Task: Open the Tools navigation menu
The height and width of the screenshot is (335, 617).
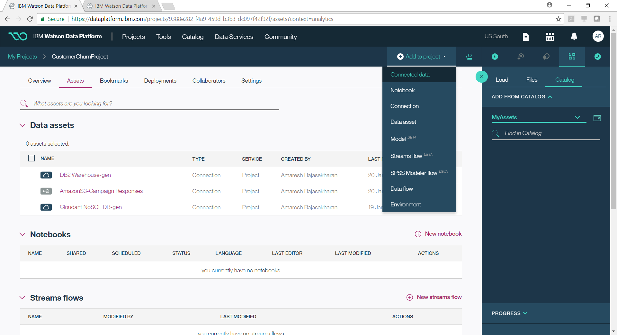Action: coord(163,37)
